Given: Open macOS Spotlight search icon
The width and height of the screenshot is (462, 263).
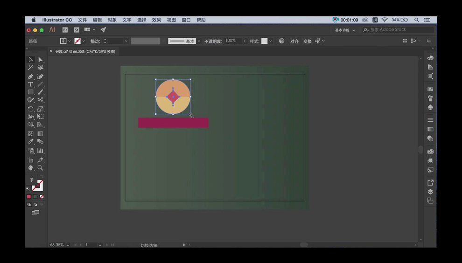Looking at the screenshot, I should (x=417, y=20).
